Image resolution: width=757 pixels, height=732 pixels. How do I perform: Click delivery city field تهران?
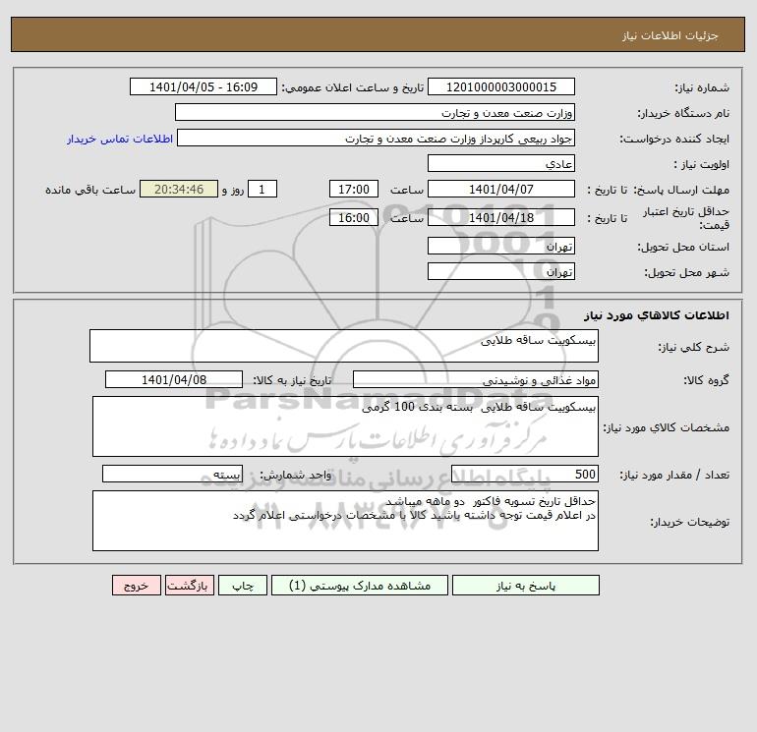[x=501, y=271]
